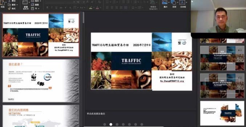Click the Reset (重置) slide button
The width and height of the screenshot is (246, 127).
click(x=35, y=5)
